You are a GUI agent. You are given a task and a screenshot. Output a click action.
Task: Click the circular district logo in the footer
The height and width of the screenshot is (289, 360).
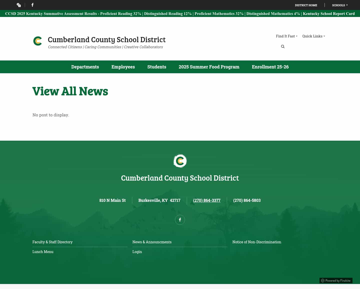point(180,161)
